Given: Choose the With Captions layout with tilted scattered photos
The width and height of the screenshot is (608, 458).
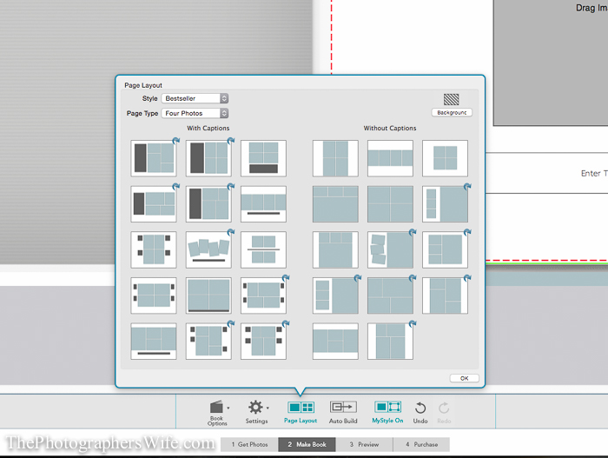Looking at the screenshot, I should [x=208, y=250].
